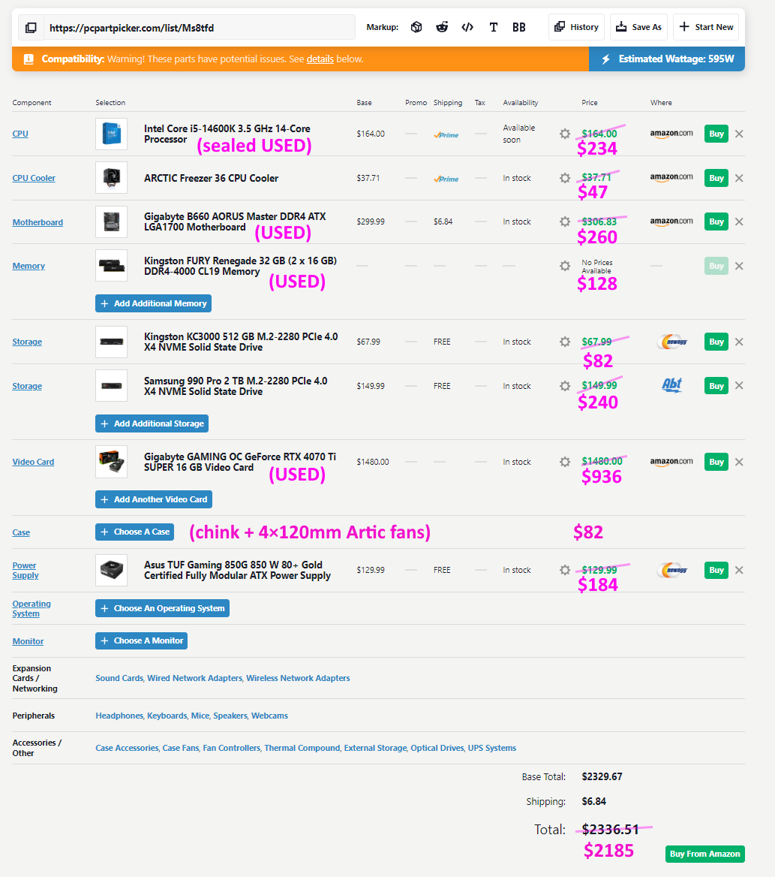Browse Webcams peripherals link
775x877 pixels.
270,716
